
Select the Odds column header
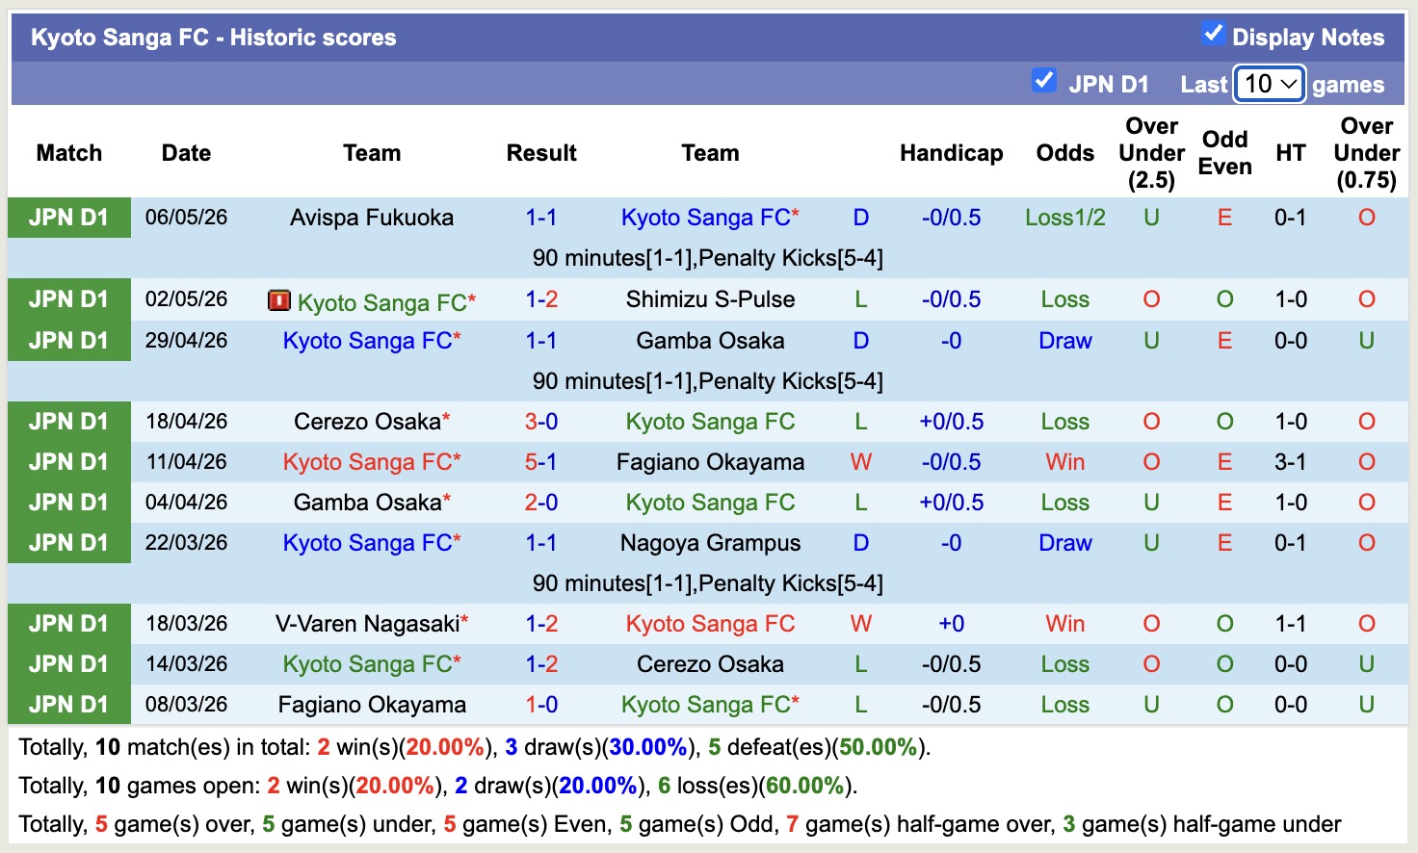(x=1064, y=153)
